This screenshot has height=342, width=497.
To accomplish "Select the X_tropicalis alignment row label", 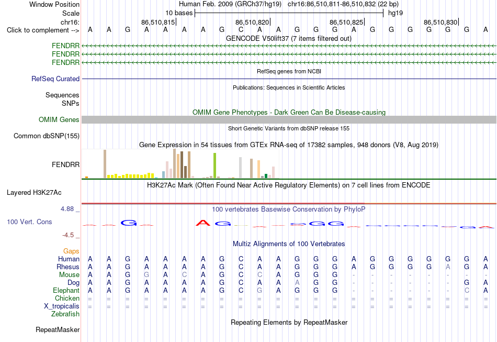I will pyautogui.click(x=62, y=306).
